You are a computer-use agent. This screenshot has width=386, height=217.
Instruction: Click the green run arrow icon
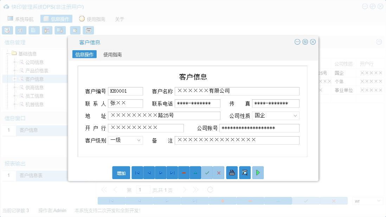(258, 172)
